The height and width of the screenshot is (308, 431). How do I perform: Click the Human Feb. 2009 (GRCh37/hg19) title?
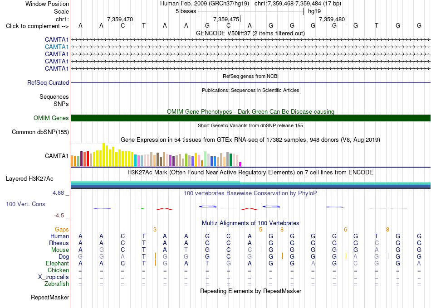[x=205, y=4]
